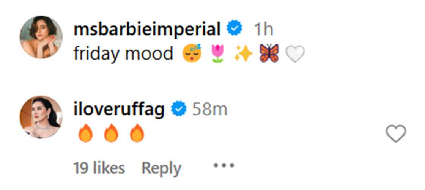Click the sleeping face emoji in caption
Screen dimensions: 425x190
click(192, 53)
